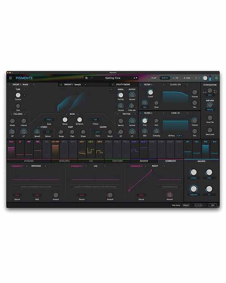The width and height of the screenshot is (226, 283).
Task: Toggle the FX power circle
Action: click(x=174, y=78)
